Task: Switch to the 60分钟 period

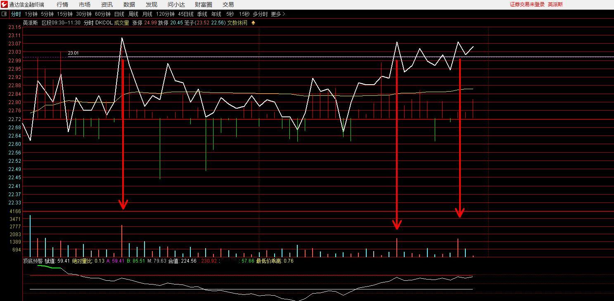Action: [x=103, y=14]
